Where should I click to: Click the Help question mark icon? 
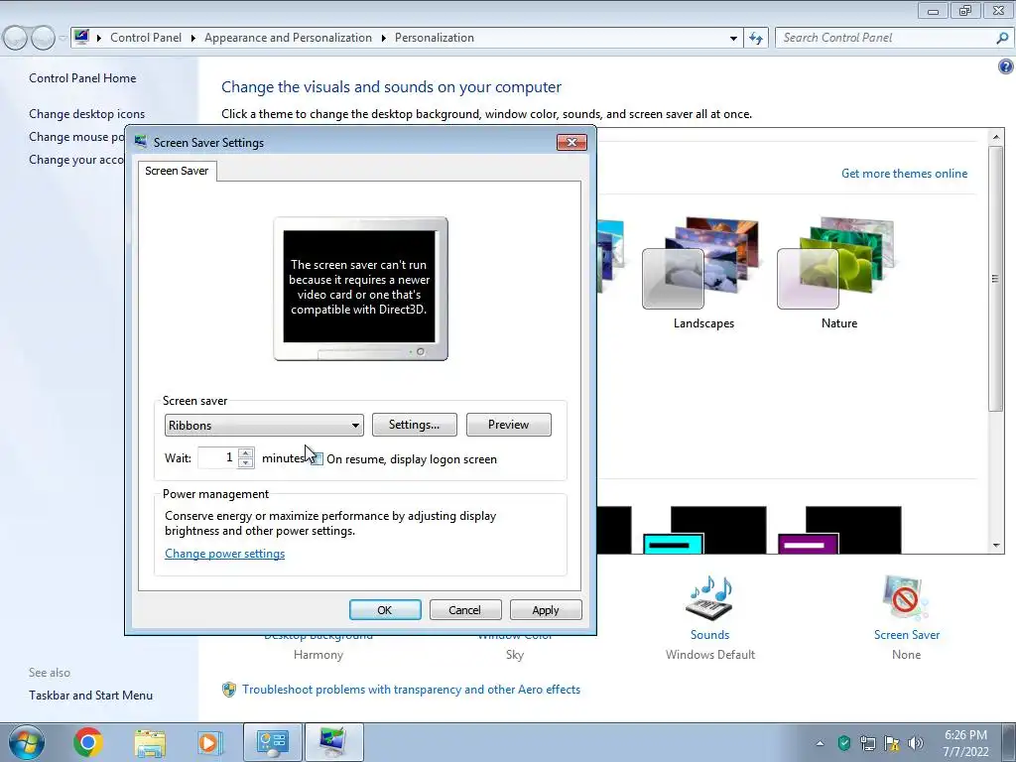tap(1006, 66)
